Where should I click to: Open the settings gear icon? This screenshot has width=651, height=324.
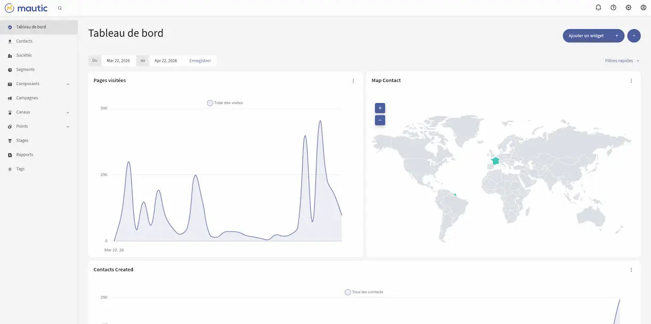click(x=628, y=7)
